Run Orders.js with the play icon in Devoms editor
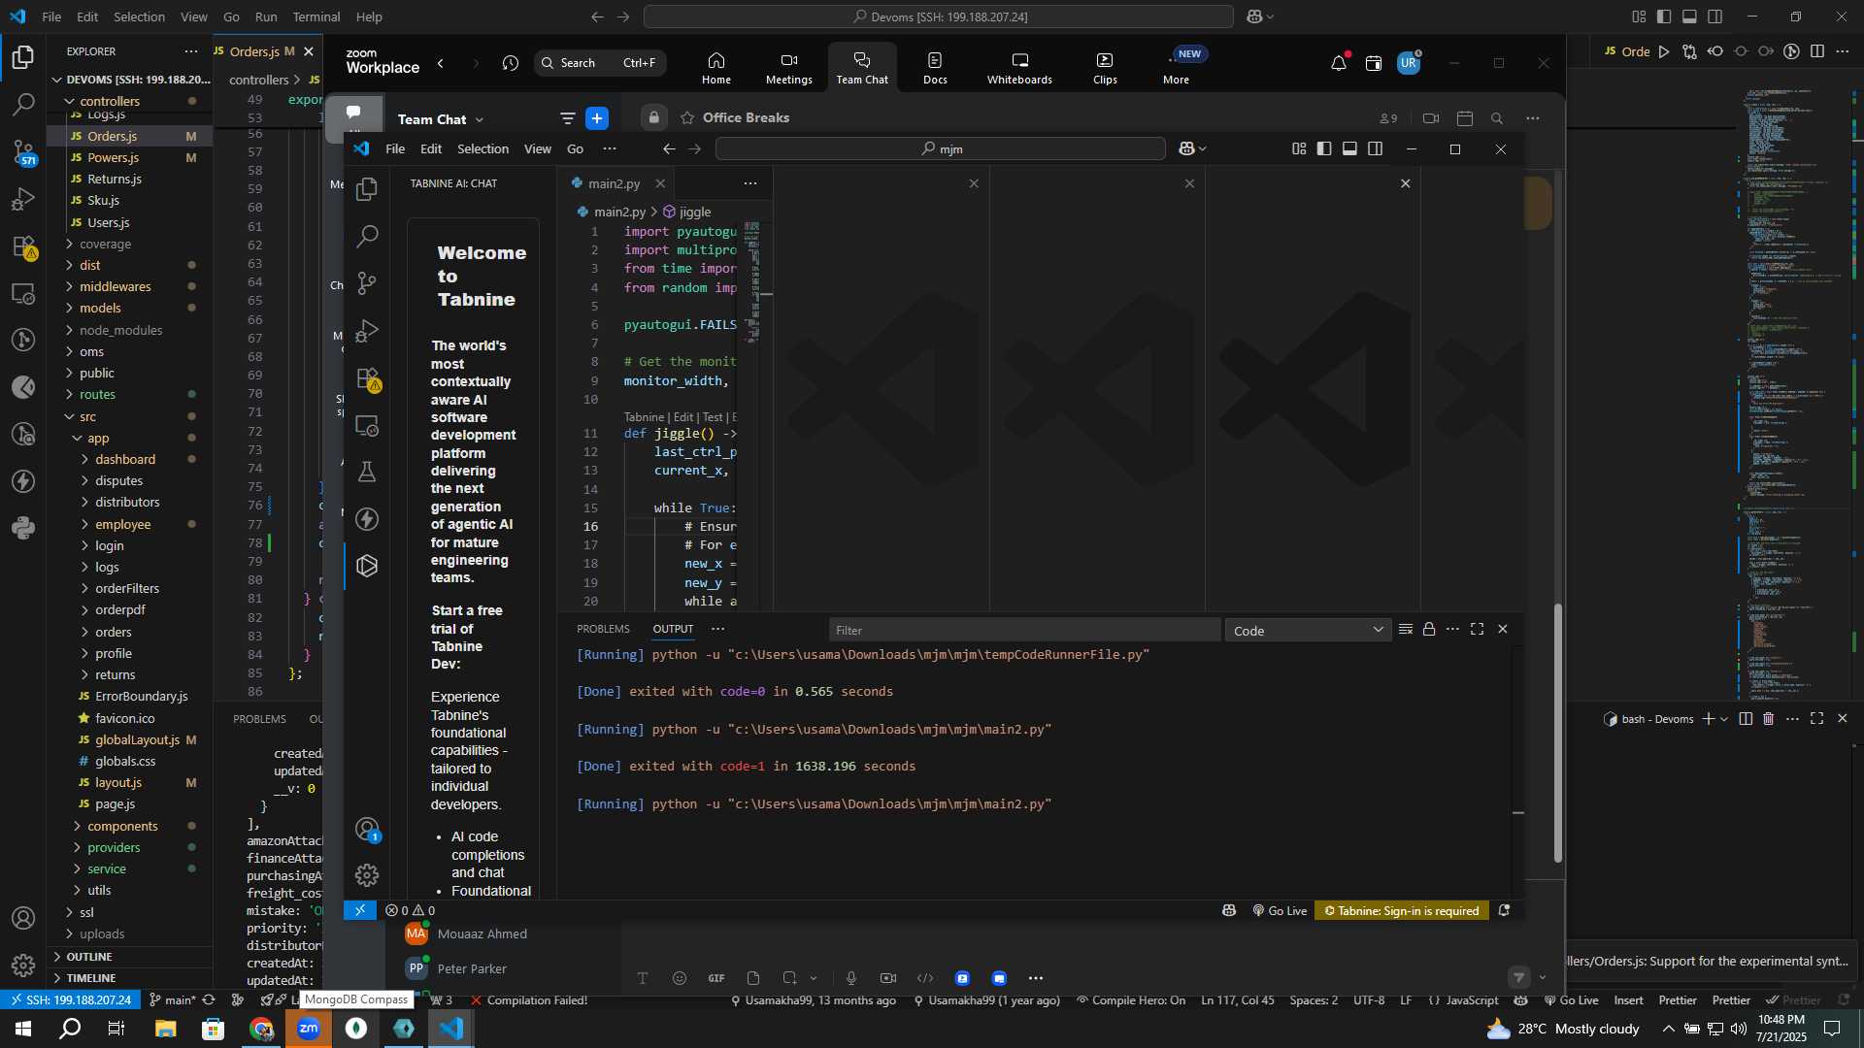 click(1664, 51)
